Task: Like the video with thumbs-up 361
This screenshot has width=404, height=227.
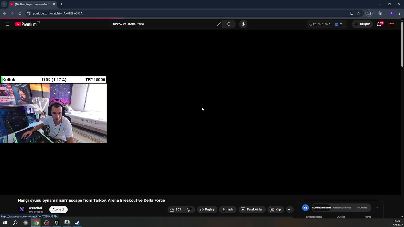Action: pyautogui.click(x=175, y=209)
